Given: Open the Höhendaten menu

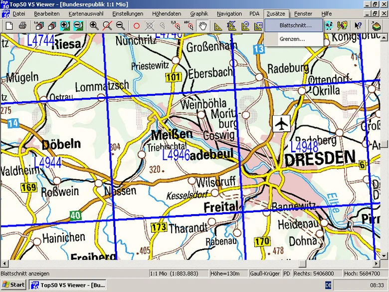Looking at the screenshot, I should (167, 13).
